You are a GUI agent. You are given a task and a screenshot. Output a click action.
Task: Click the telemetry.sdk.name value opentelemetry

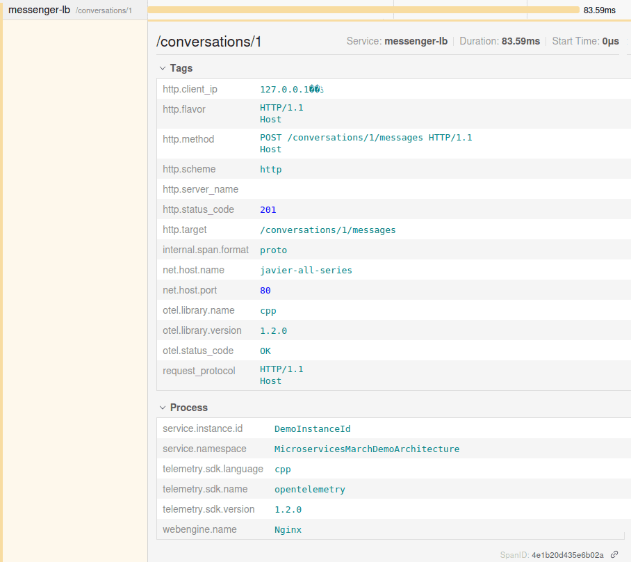pos(311,489)
